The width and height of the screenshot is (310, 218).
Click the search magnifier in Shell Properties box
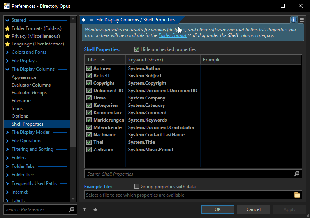(x=297, y=174)
